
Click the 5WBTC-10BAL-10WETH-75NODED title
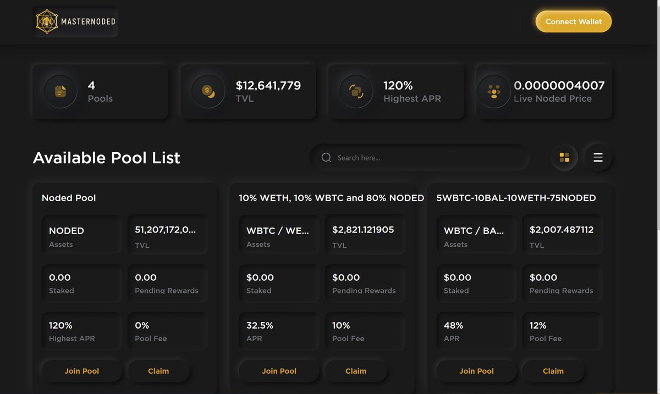[516, 198]
